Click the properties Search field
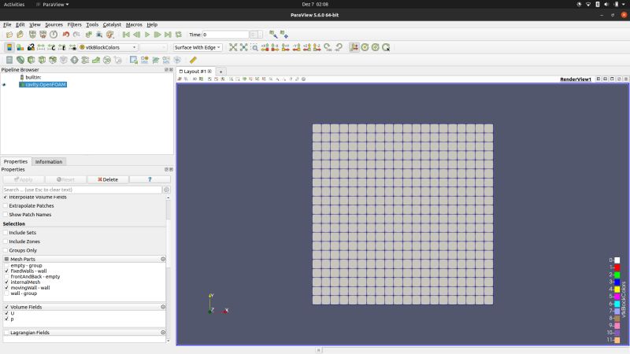 pos(82,190)
